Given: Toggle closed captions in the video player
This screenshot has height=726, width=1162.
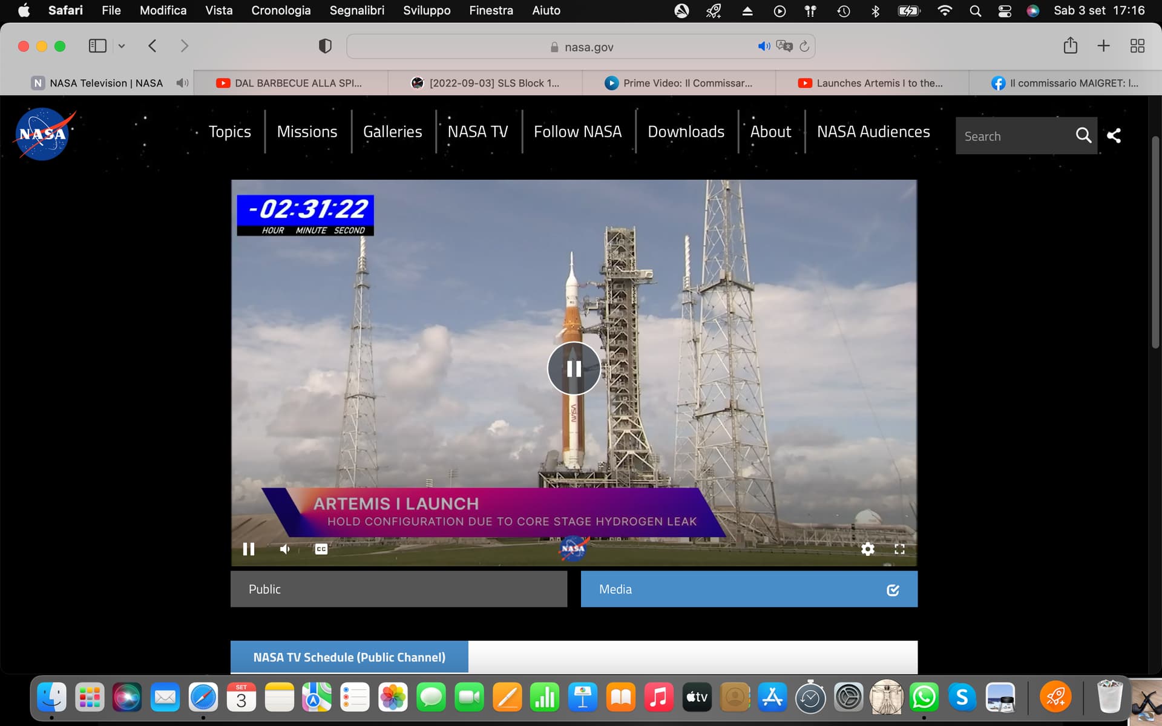Looking at the screenshot, I should tap(321, 549).
